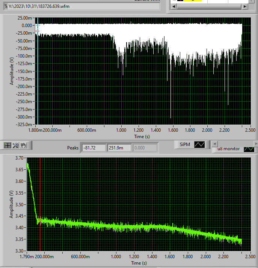Click the file path browse icon
The image size is (258, 268).
pos(6,7)
